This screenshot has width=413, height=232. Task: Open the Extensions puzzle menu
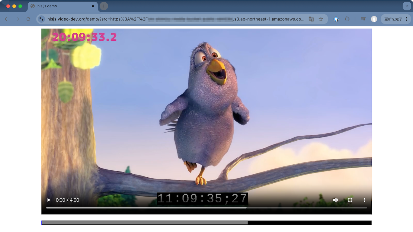tap(347, 19)
